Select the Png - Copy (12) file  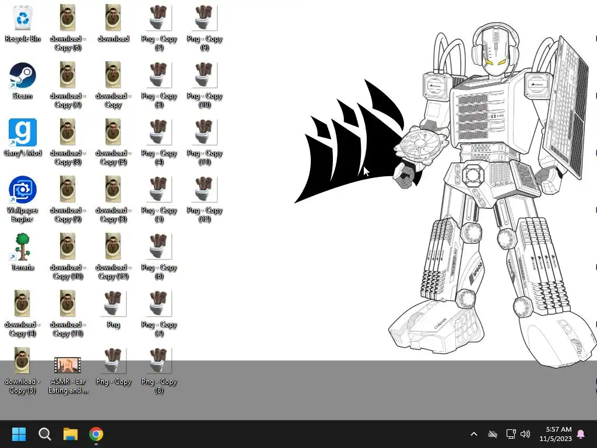pos(205,199)
